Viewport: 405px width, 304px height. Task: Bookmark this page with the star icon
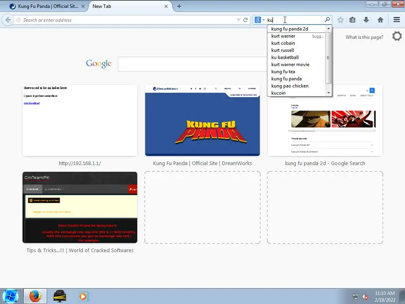coord(341,20)
